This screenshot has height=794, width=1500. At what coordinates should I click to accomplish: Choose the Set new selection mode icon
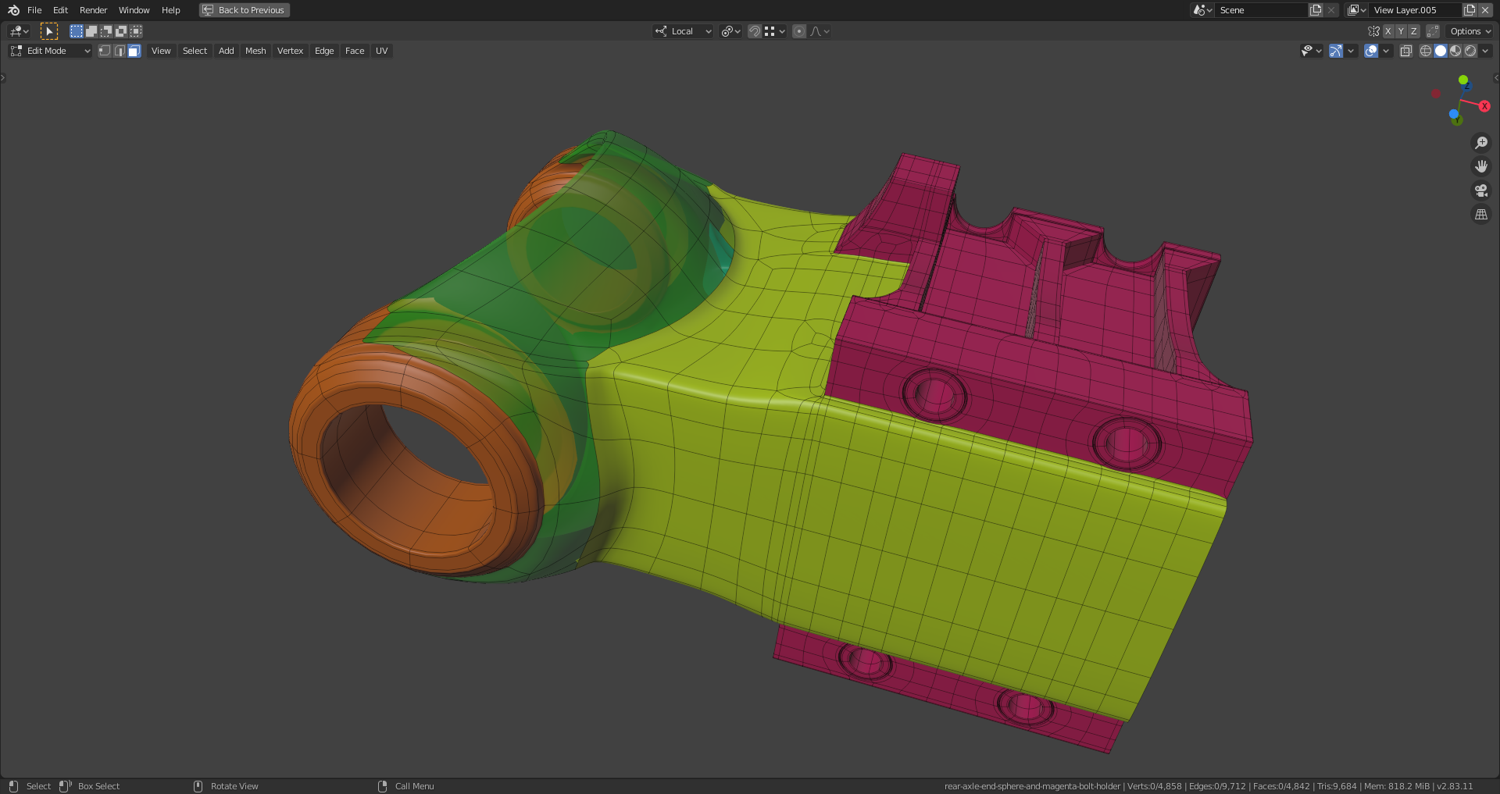[77, 31]
